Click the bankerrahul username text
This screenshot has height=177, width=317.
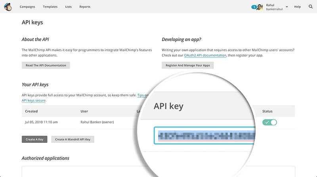274,9
